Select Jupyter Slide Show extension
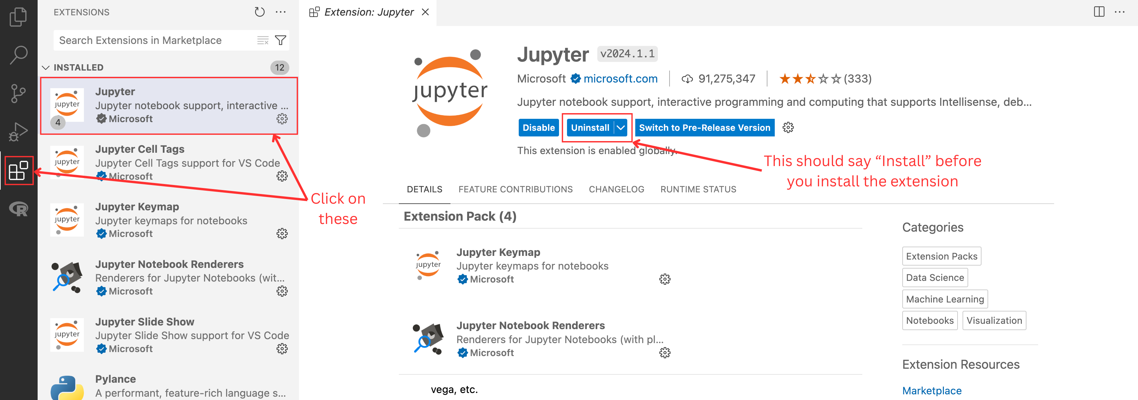The height and width of the screenshot is (400, 1138). point(169,335)
